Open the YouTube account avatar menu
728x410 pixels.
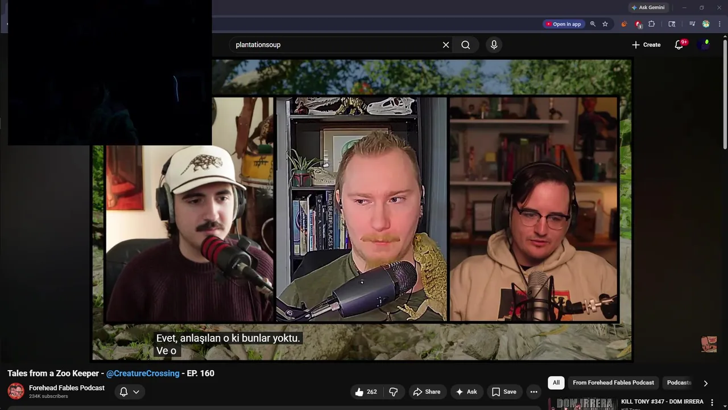705,45
